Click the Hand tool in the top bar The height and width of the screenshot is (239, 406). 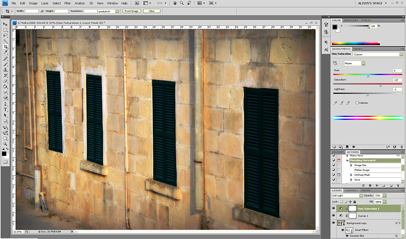point(175,3)
